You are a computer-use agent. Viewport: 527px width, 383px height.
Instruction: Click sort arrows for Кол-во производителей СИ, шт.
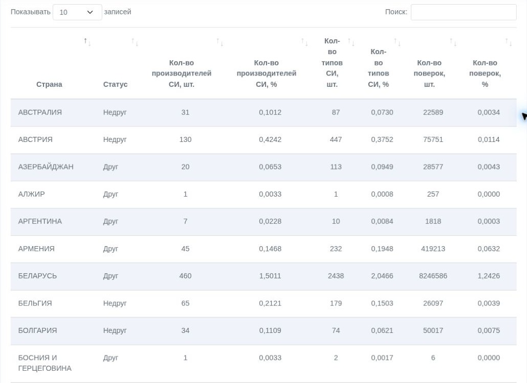click(220, 42)
